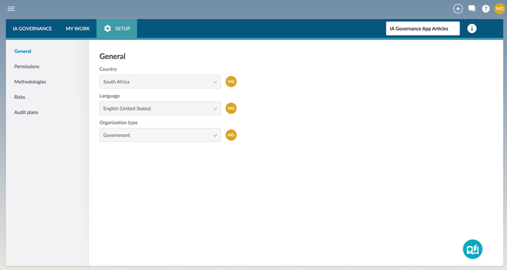Expand the Organization type dropdown

coord(160,135)
